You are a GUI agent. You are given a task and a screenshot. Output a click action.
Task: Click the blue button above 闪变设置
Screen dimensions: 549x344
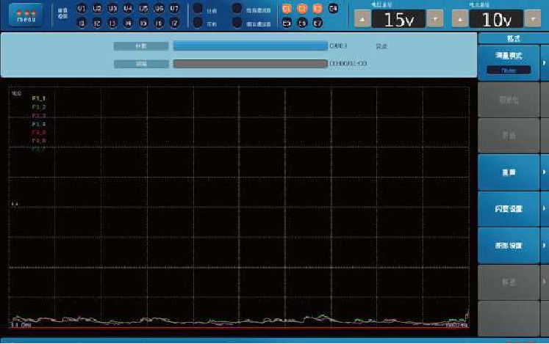click(509, 172)
